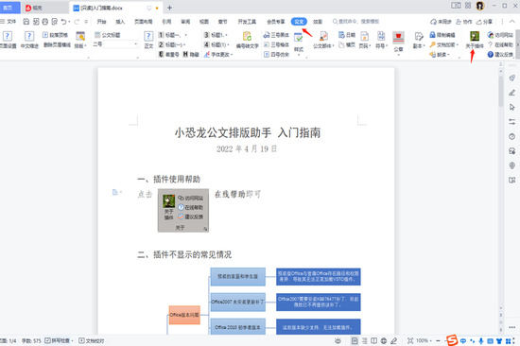Switch to the 插入 ribbon tab
The width and height of the screenshot is (520, 346).
(x=120, y=22)
